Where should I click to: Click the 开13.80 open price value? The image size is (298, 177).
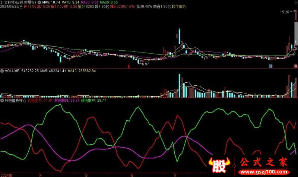[30, 6]
